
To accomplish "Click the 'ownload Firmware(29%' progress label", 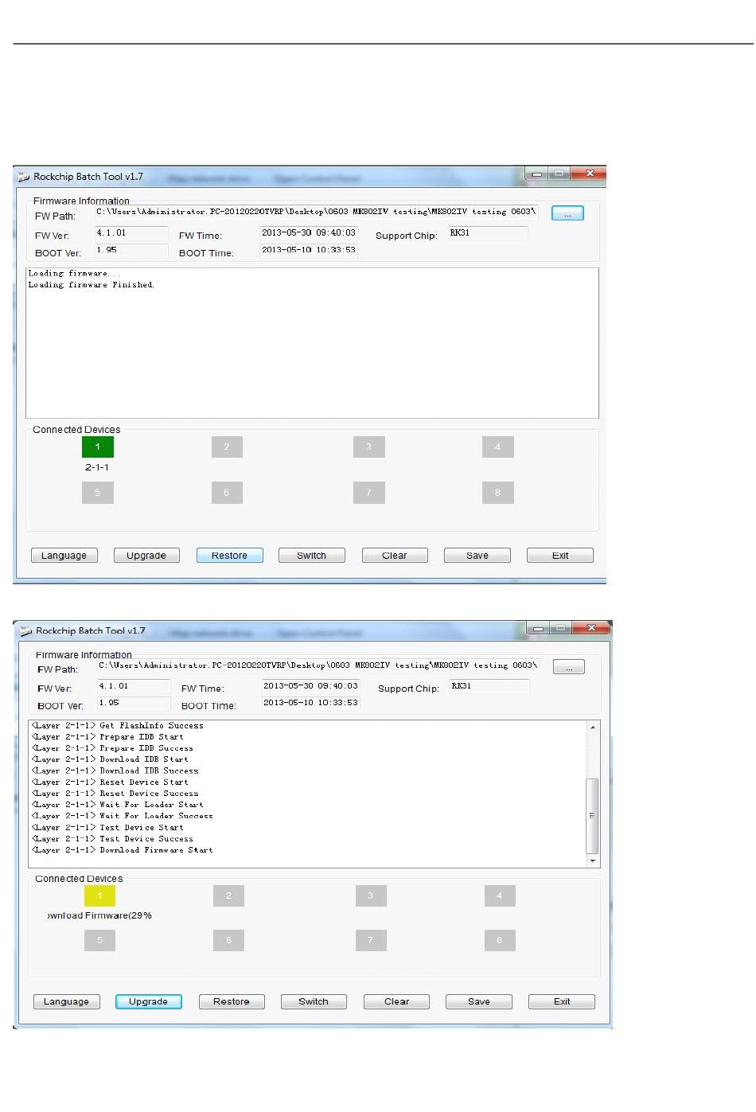I will pos(99,916).
